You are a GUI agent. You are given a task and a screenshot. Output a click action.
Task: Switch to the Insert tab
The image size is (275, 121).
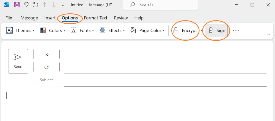pos(50,18)
